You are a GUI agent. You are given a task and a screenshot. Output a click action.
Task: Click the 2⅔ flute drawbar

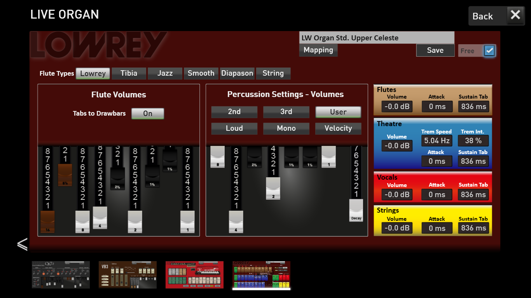(x=117, y=179)
